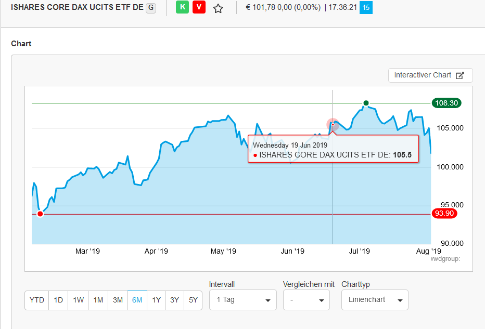
Task: Open the Charttyp Linienchart dropdown
Action: pos(375,300)
